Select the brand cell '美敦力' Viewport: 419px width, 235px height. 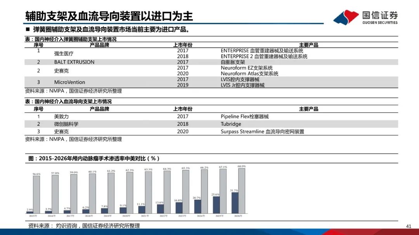tap(61, 117)
